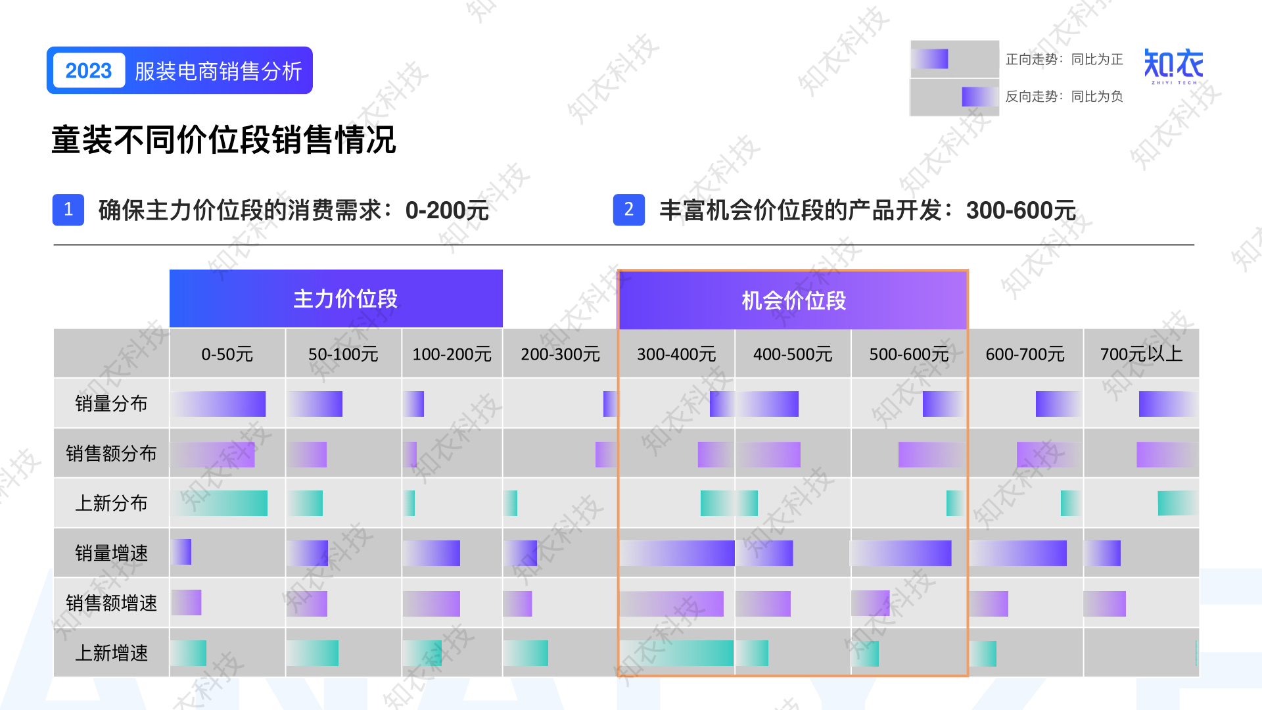
Task: Click the 反向走势 legend swatch
Action: [x=980, y=97]
